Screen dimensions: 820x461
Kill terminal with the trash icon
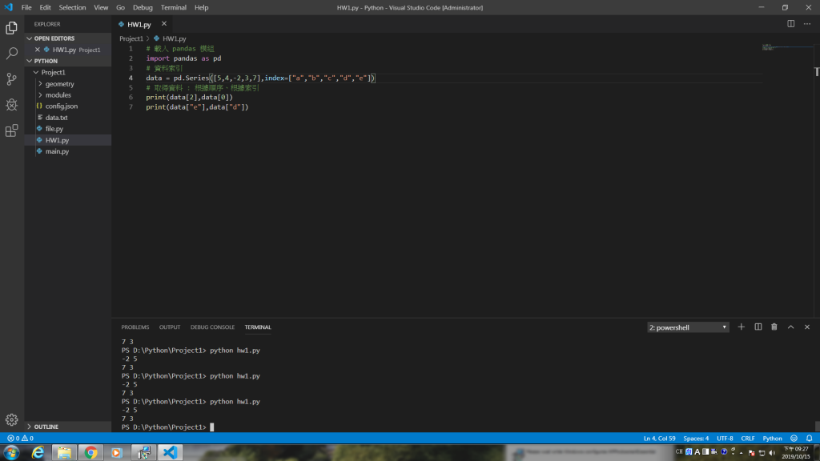[774, 327]
